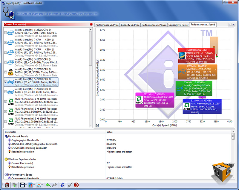Check the i7-2600K 3.7GHz Turbo 3.6GHz entry
Screen dimensions: 239x190
pyautogui.click(x=5, y=72)
